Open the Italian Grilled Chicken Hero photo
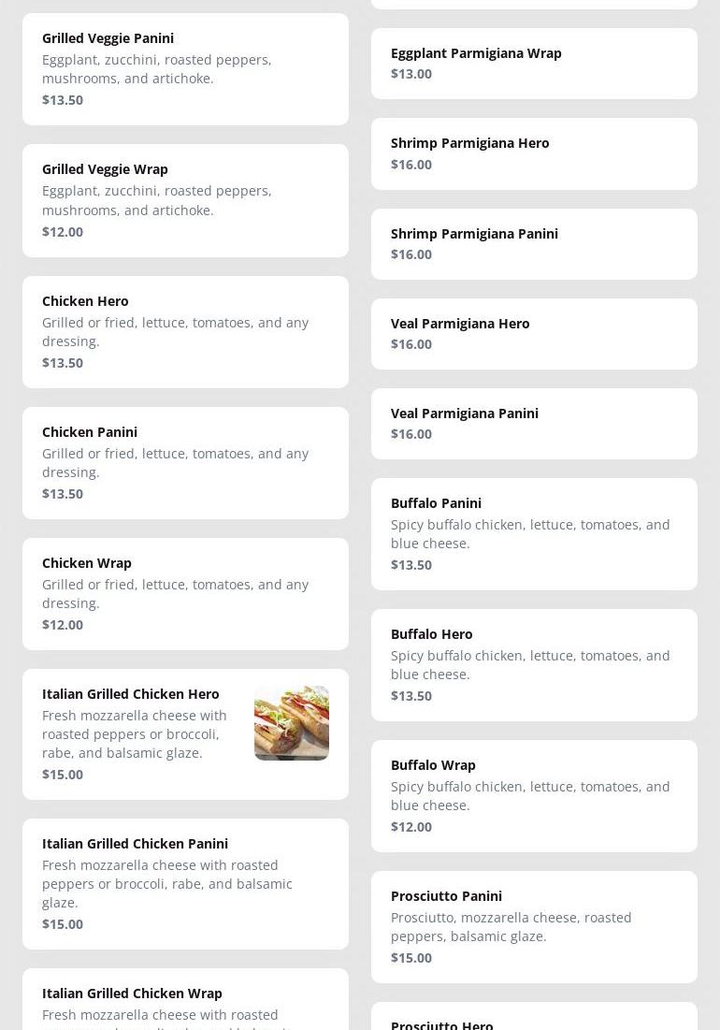 point(291,723)
